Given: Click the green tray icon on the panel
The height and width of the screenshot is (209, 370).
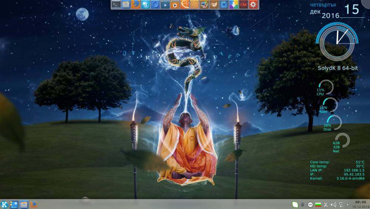Looking at the screenshot, I should (295, 205).
